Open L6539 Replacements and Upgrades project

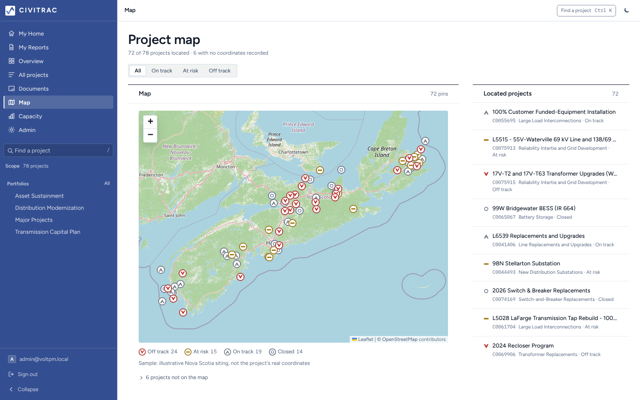point(551,240)
